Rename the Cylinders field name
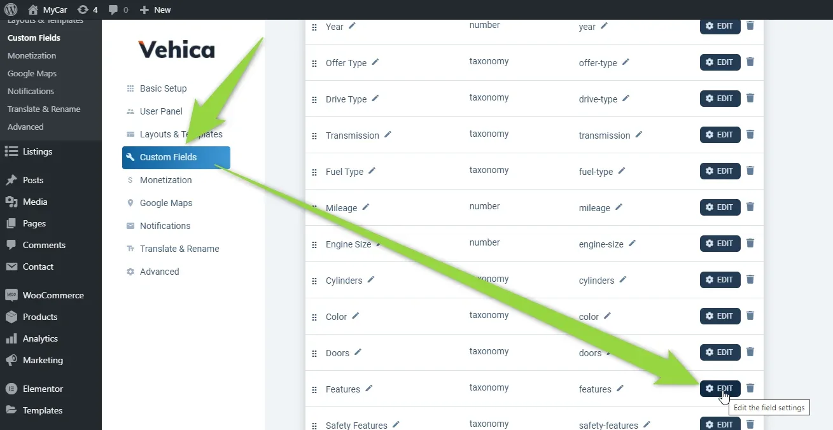Image resolution: width=833 pixels, height=430 pixels. (371, 280)
